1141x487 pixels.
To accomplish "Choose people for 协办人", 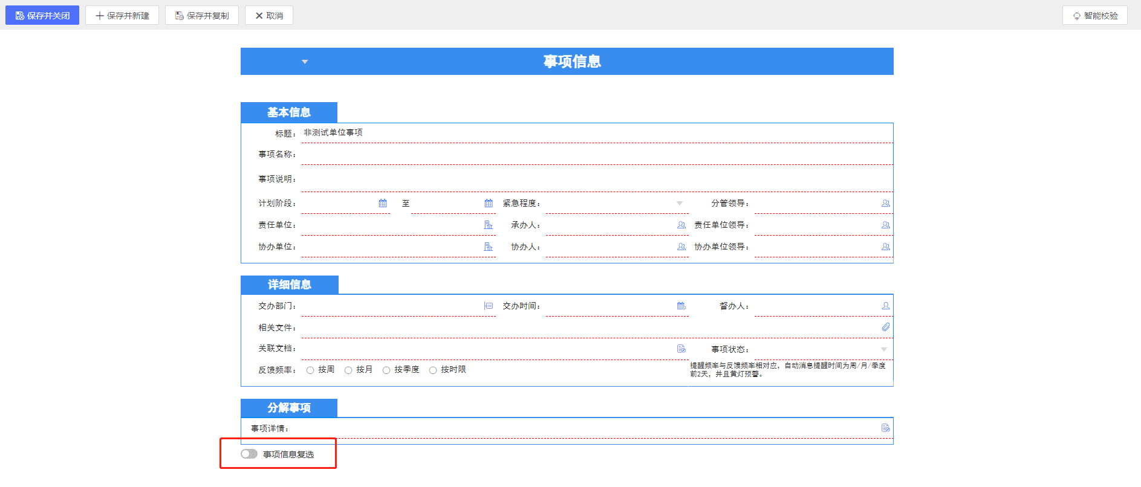I will pos(681,247).
